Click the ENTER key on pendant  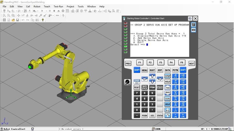pyautogui.click(x=160, y=87)
